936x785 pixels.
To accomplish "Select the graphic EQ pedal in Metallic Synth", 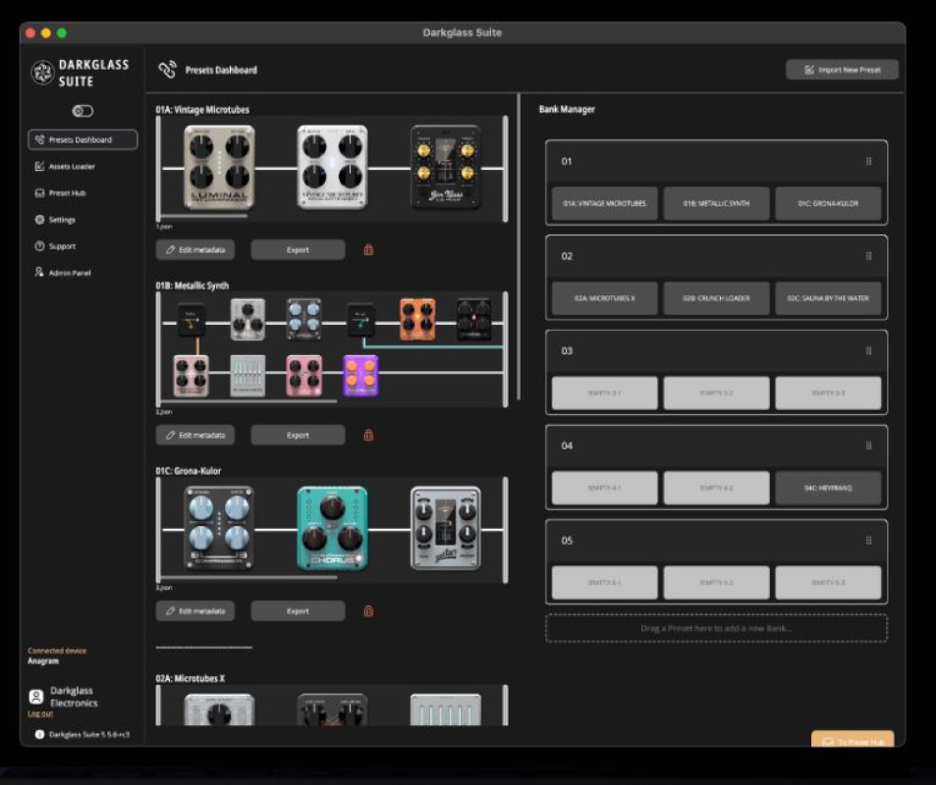I will pyautogui.click(x=248, y=376).
